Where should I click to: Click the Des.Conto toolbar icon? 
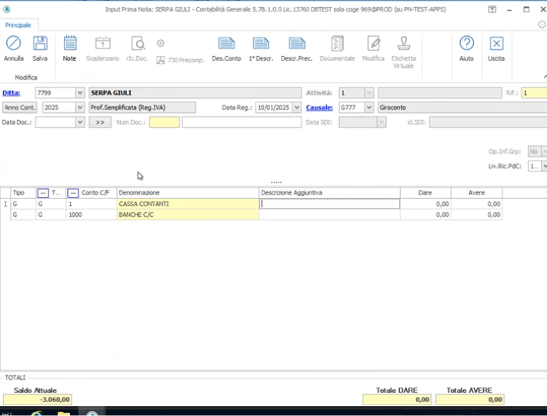(226, 48)
